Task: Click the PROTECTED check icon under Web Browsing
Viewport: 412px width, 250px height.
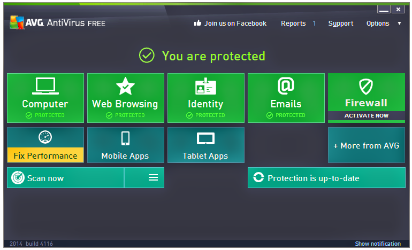Action: 109,115
